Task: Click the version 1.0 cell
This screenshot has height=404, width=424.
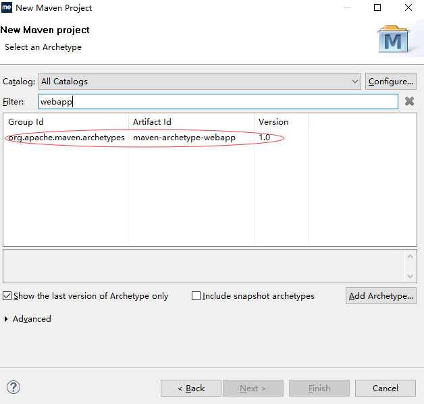Action: [264, 138]
